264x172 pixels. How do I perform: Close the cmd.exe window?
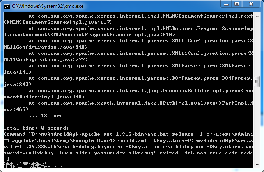pyautogui.click(x=252, y=4)
